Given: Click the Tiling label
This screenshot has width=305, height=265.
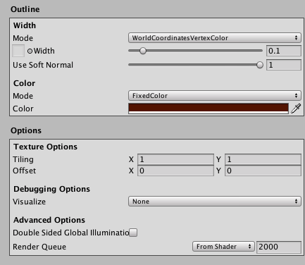Looking at the screenshot, I should coord(23,159).
